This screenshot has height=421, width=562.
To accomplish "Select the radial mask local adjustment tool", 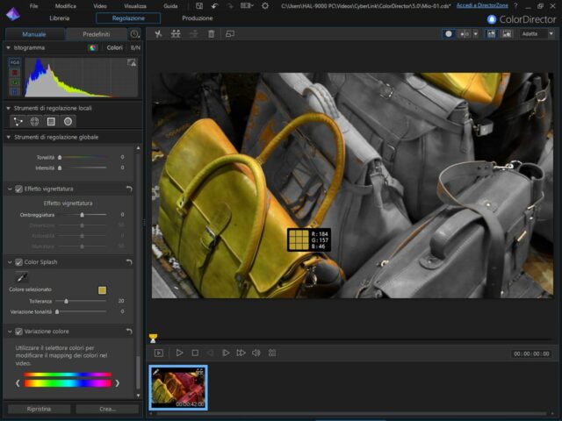I will pos(68,121).
